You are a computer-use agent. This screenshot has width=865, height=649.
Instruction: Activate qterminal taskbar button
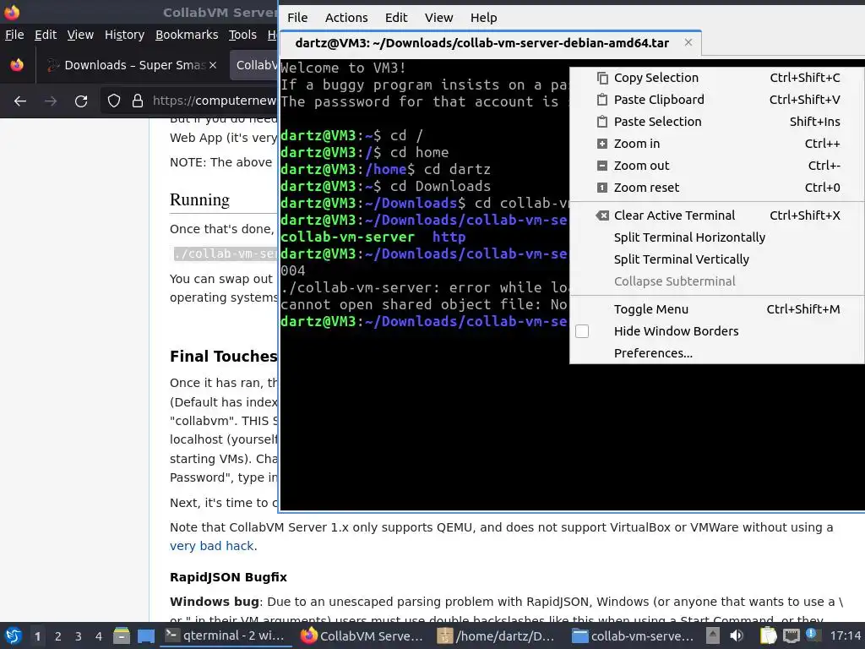pyautogui.click(x=226, y=635)
